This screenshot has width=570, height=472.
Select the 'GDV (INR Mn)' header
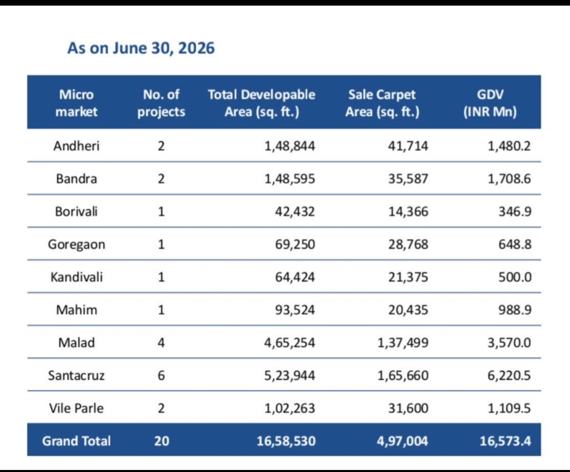pyautogui.click(x=490, y=103)
